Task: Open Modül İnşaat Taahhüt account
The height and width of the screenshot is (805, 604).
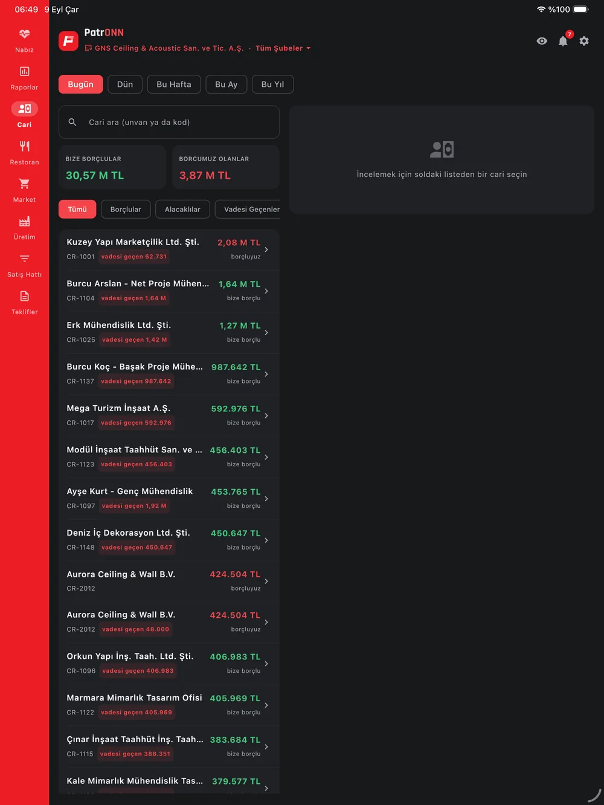Action: 169,457
